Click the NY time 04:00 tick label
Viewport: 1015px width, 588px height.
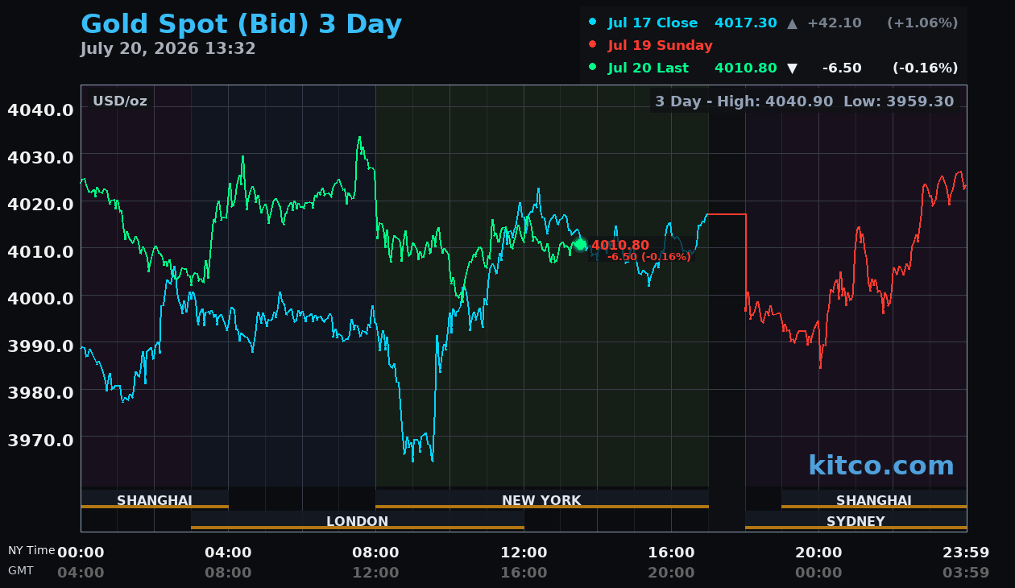(228, 553)
